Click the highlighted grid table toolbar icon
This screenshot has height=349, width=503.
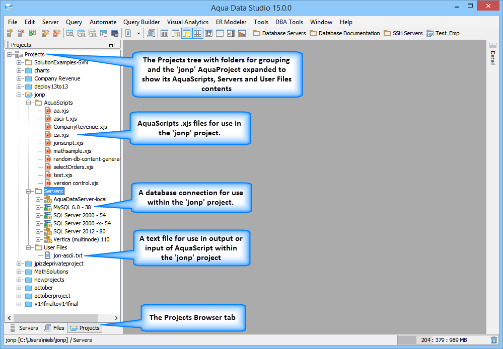[197, 33]
